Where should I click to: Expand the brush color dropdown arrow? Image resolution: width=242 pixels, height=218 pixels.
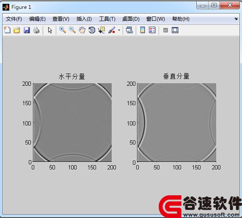pos(119,30)
